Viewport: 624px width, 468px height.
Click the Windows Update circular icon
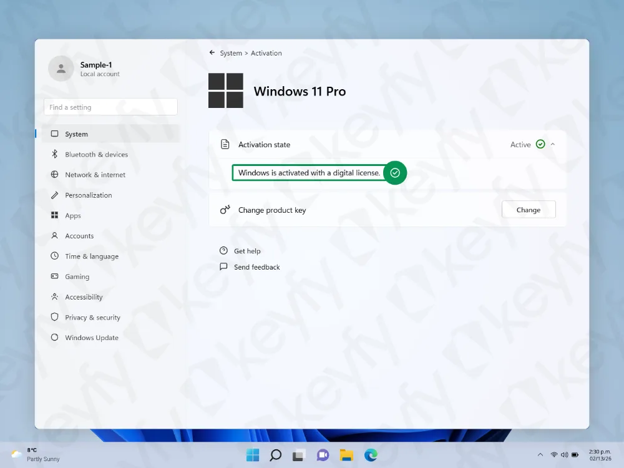click(x=54, y=337)
